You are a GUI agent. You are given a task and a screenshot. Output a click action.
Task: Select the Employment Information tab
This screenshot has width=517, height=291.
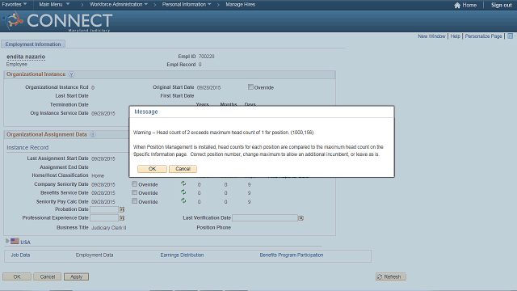(x=33, y=44)
